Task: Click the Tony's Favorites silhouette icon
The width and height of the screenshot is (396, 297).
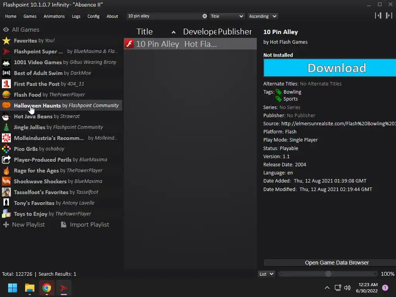Action: 6,203
